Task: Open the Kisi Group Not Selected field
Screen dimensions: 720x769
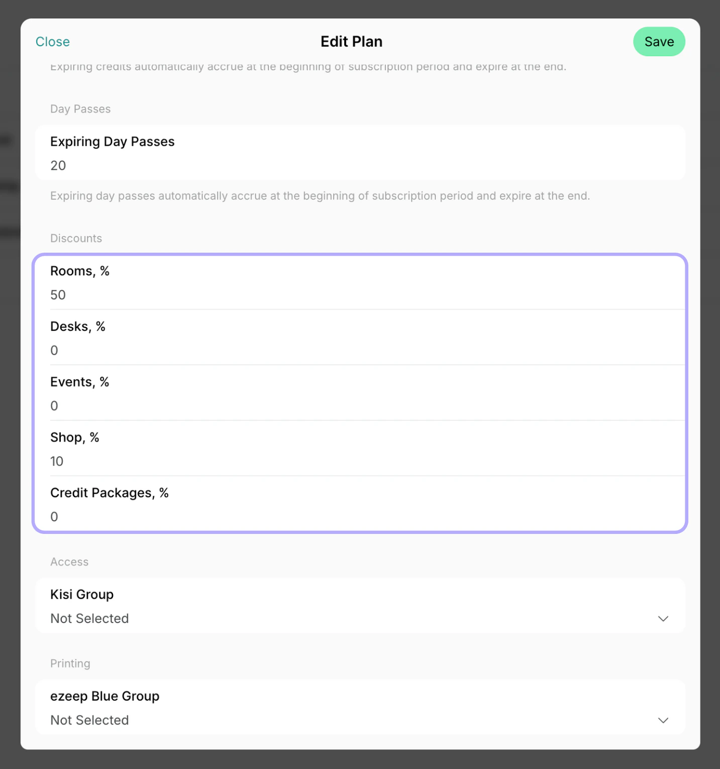Action: [x=360, y=605]
